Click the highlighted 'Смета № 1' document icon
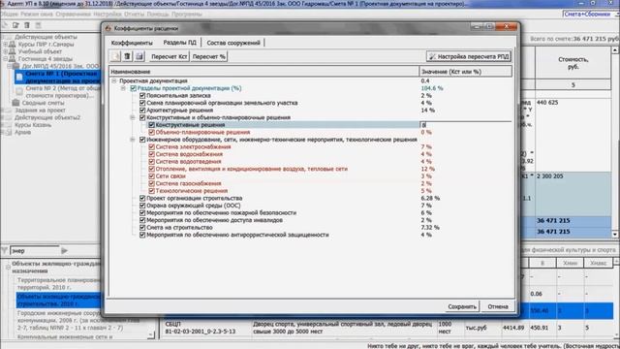 coord(19,77)
